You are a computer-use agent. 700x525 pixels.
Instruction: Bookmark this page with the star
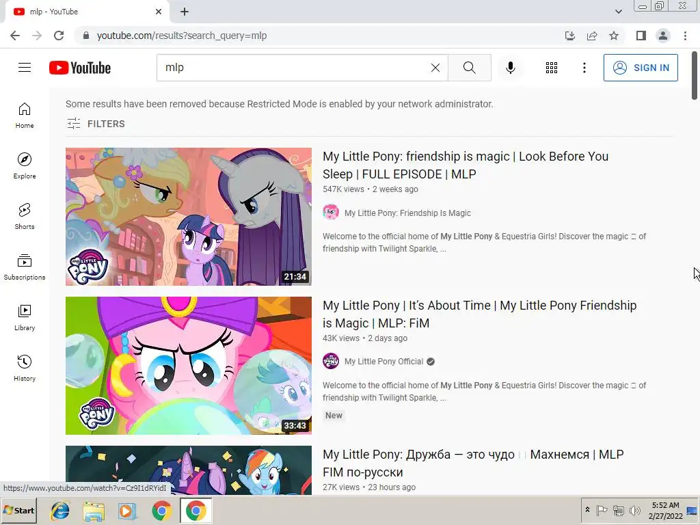pos(614,36)
